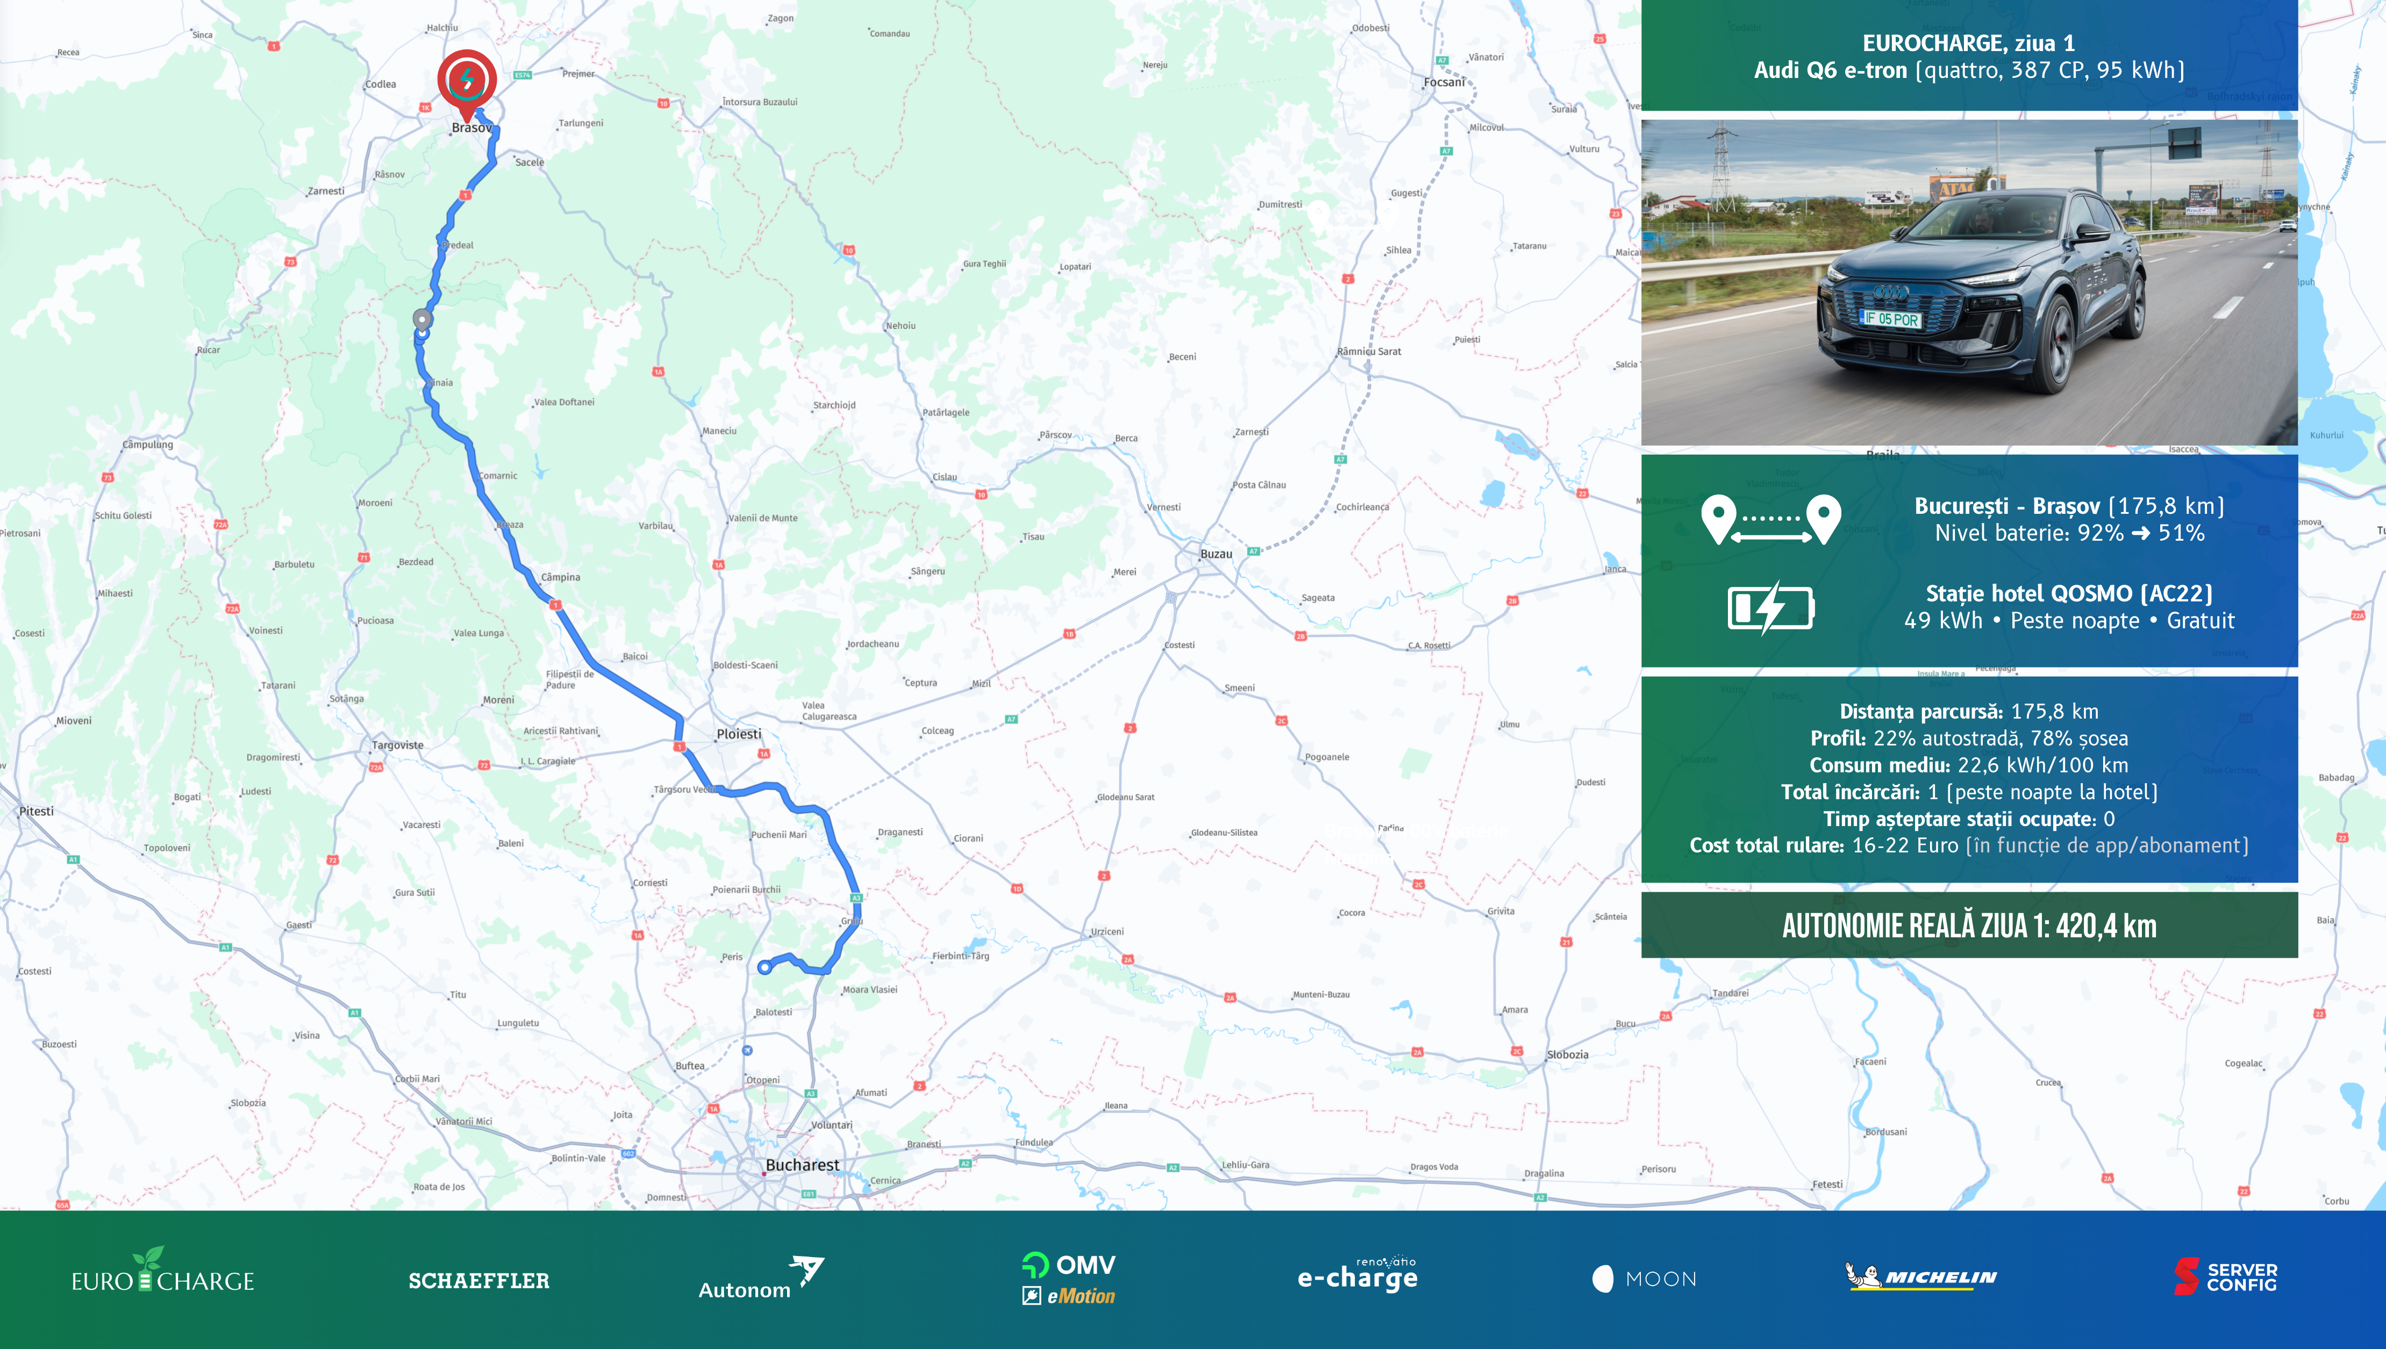This screenshot has width=2386, height=1349.
Task: Click the Râmnicu Sarat town label
Action: (x=1369, y=352)
